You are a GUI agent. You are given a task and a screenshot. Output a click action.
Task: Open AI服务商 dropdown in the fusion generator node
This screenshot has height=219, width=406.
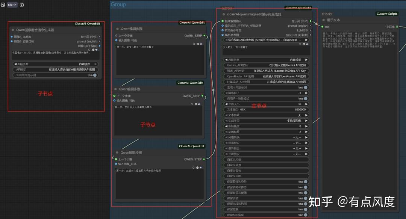55,64
